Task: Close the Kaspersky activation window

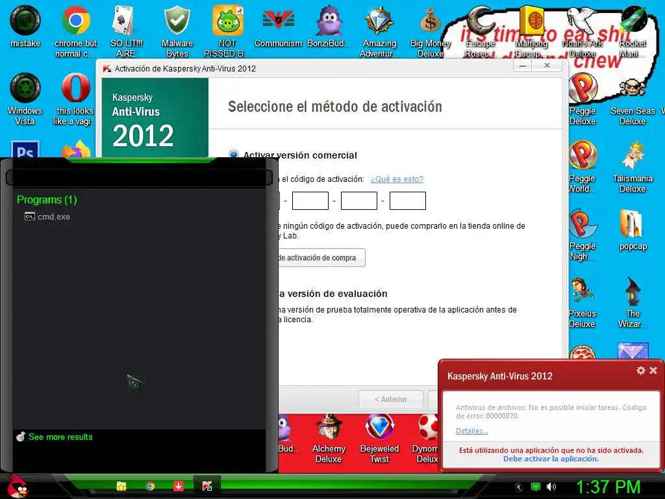Action: (x=547, y=66)
